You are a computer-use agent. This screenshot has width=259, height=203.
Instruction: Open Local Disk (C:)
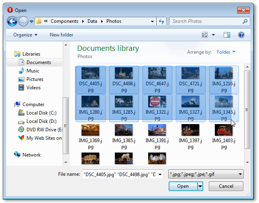coord(37,113)
